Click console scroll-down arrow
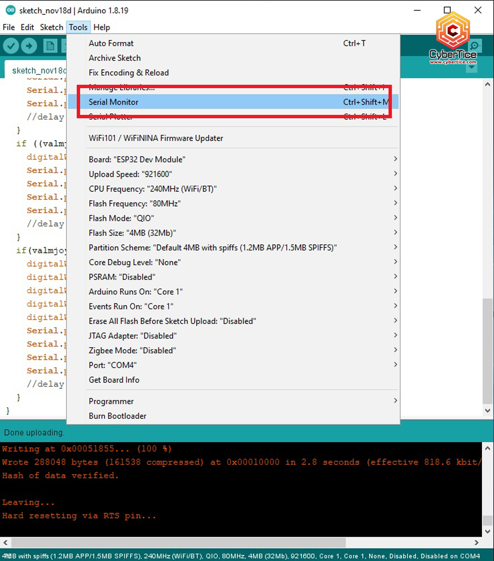Viewport: 494px width, 561px height. click(x=487, y=531)
